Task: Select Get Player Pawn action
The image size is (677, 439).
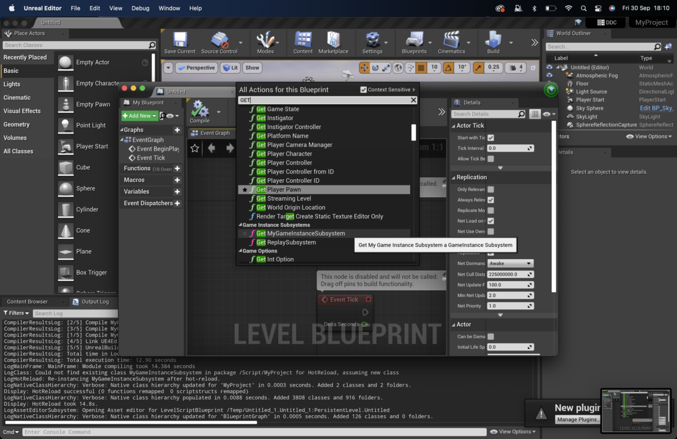Action: point(324,190)
